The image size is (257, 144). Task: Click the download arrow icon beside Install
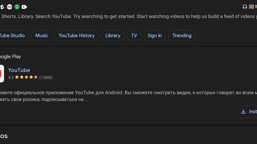(243, 112)
